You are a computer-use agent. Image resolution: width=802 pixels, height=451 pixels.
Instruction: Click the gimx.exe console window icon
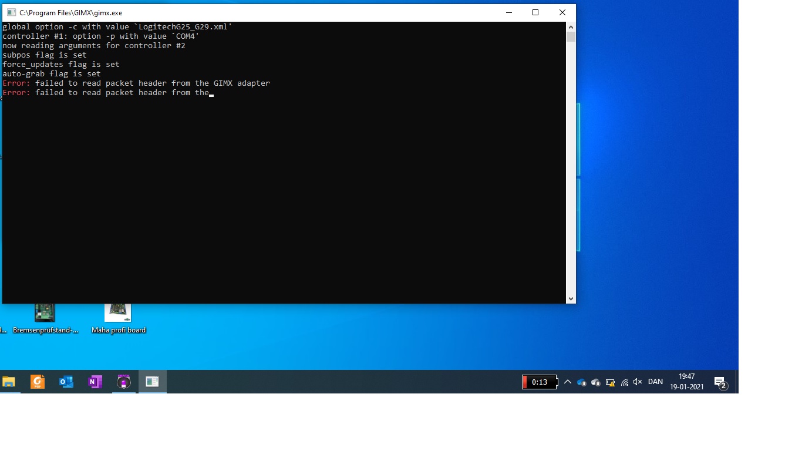tap(11, 12)
